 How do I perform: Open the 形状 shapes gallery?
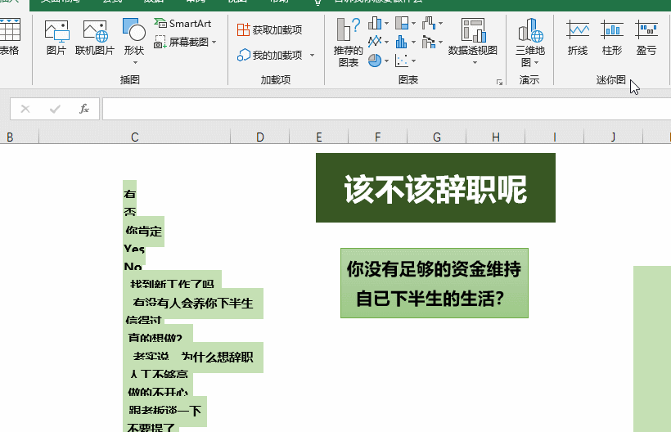pos(134,41)
